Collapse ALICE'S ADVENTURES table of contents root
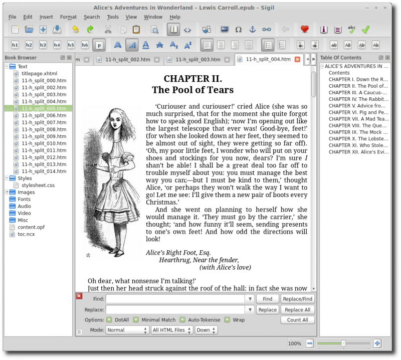401x360 pixels. click(x=322, y=66)
